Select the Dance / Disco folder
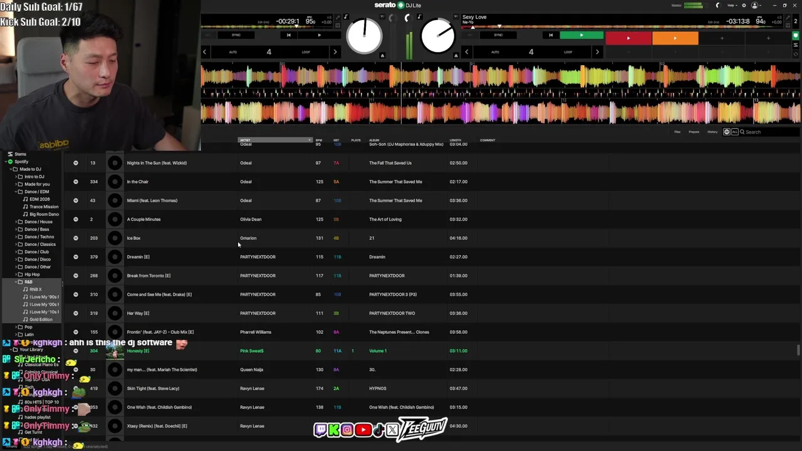802x451 pixels. 38,259
